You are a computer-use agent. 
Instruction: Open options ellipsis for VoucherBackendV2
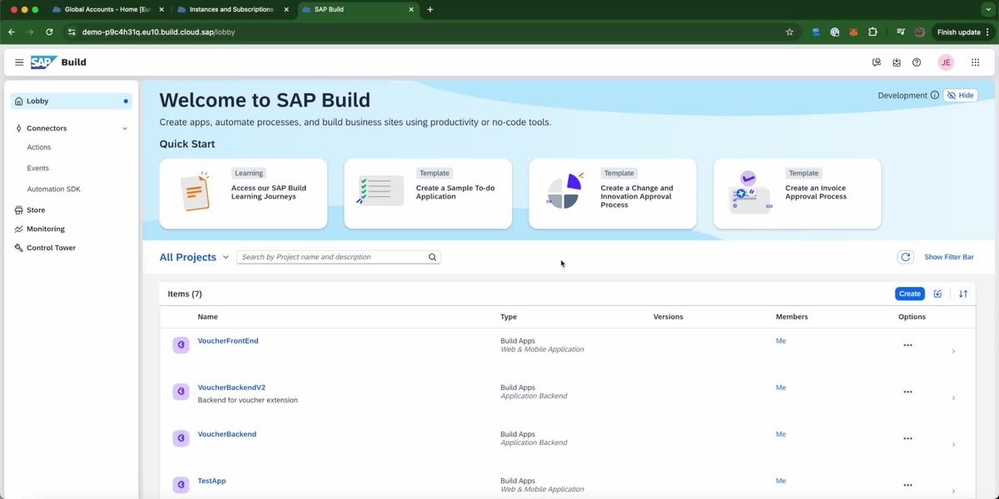point(907,392)
